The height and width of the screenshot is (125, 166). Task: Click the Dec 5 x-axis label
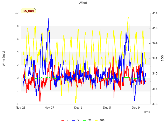point(107,108)
